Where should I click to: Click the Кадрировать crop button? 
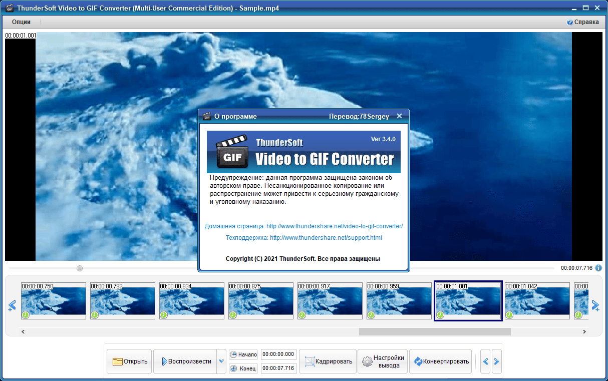click(x=328, y=361)
